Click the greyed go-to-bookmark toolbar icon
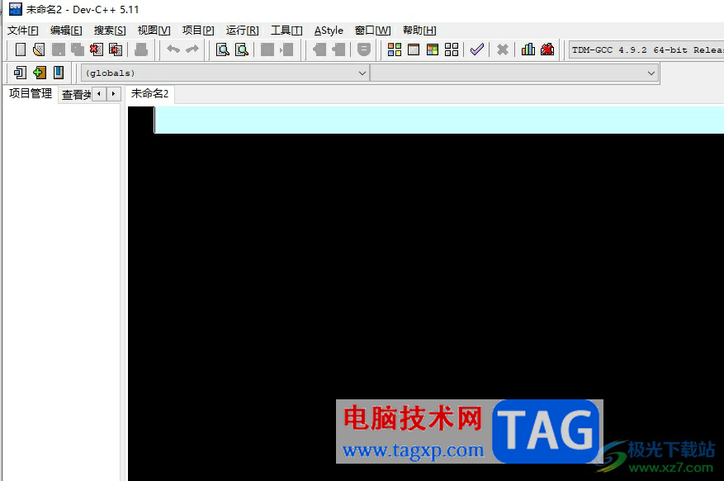Screen dimensions: 724x481 click(x=364, y=50)
